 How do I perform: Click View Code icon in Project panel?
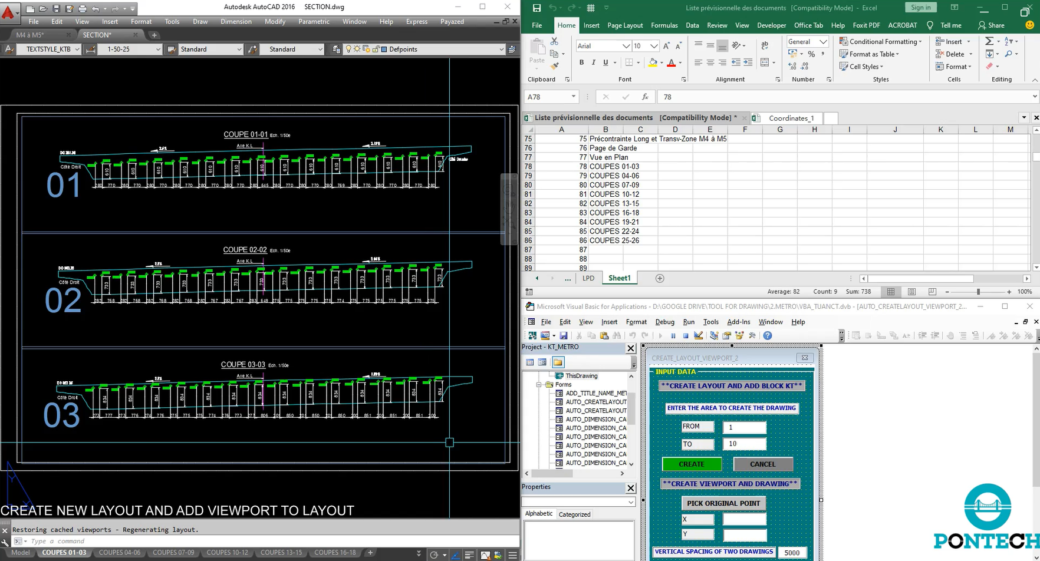(x=529, y=362)
